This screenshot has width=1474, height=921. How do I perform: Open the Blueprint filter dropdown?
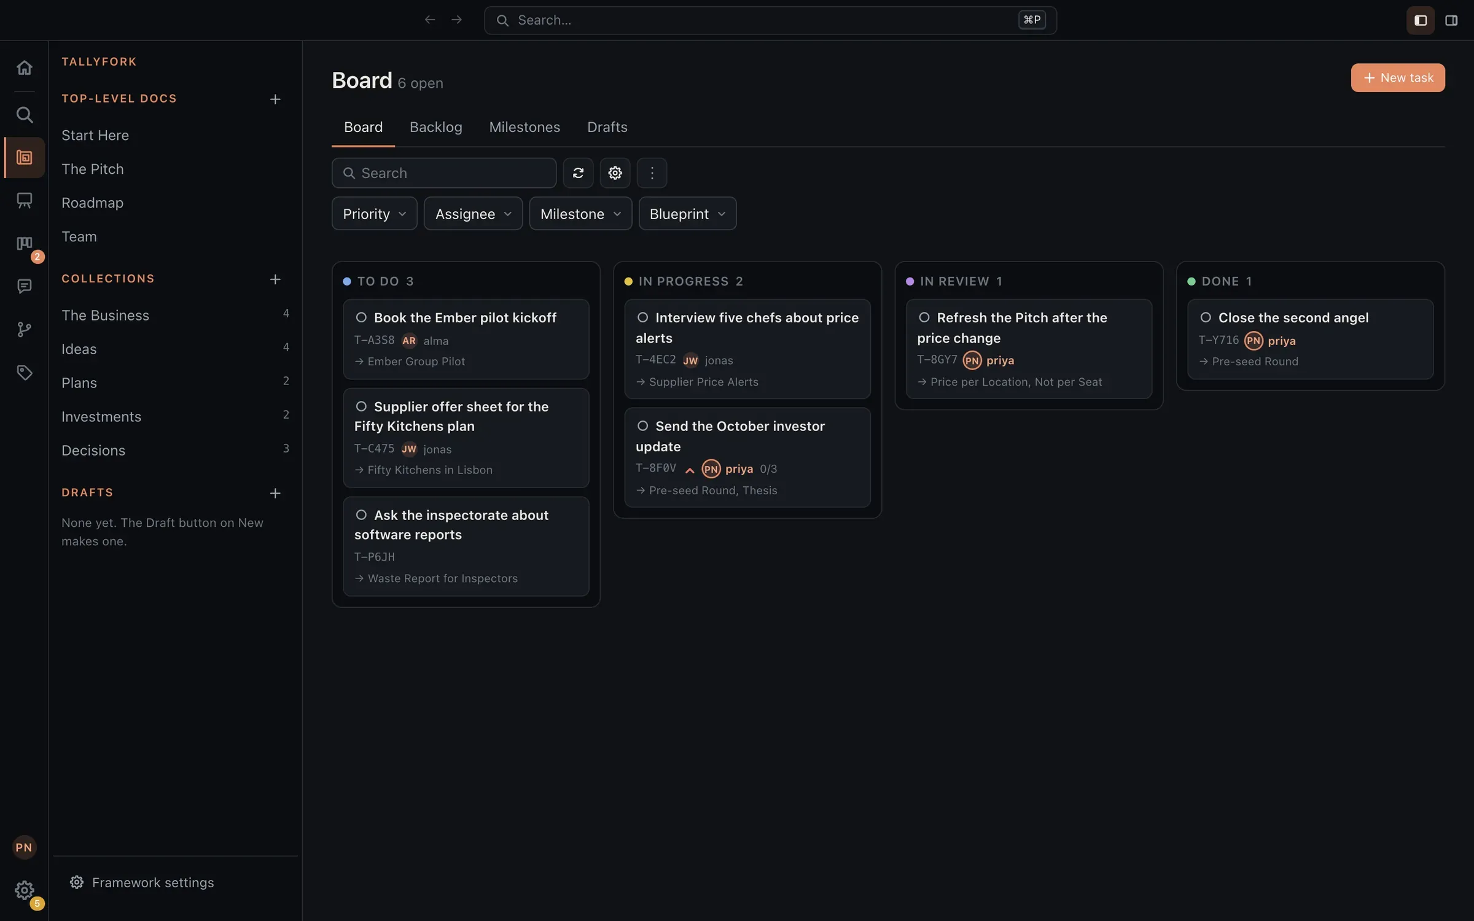687,214
